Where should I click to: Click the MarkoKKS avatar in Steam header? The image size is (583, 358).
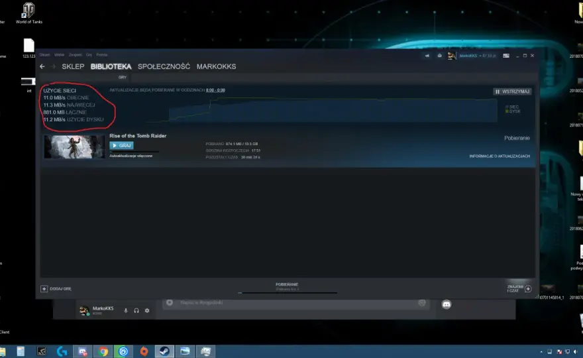451,56
